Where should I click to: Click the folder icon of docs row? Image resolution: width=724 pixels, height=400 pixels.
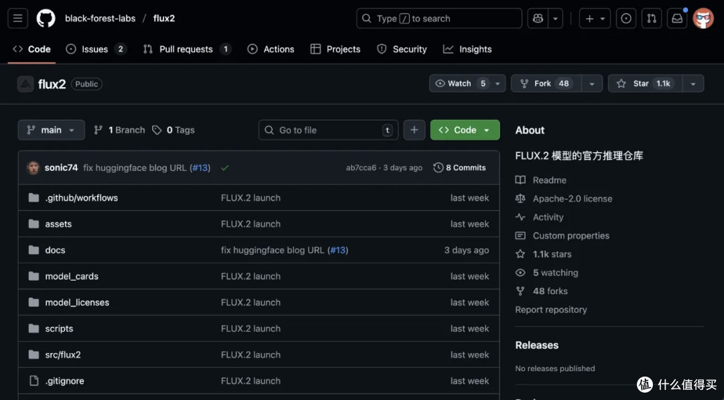[x=34, y=250]
